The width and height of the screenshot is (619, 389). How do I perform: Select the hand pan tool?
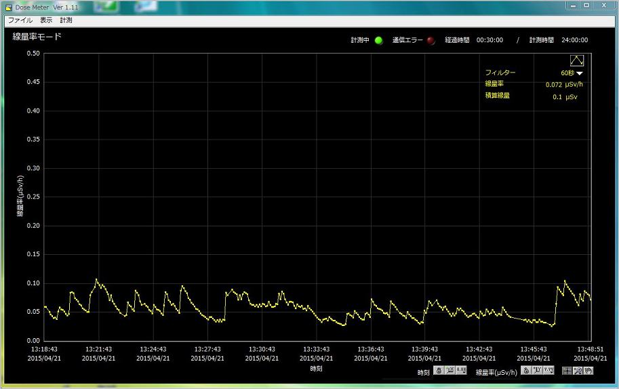(x=588, y=371)
